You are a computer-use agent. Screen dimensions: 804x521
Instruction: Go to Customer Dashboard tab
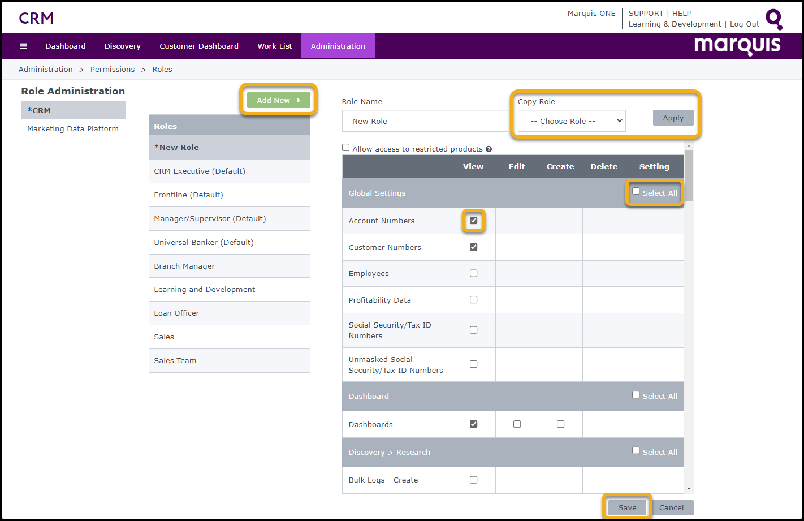198,46
